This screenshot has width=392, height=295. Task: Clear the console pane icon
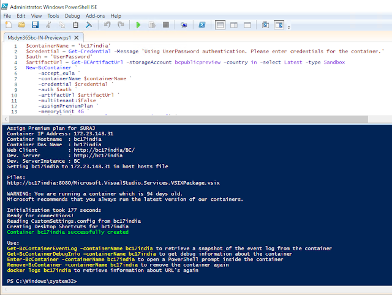tap(89, 24)
